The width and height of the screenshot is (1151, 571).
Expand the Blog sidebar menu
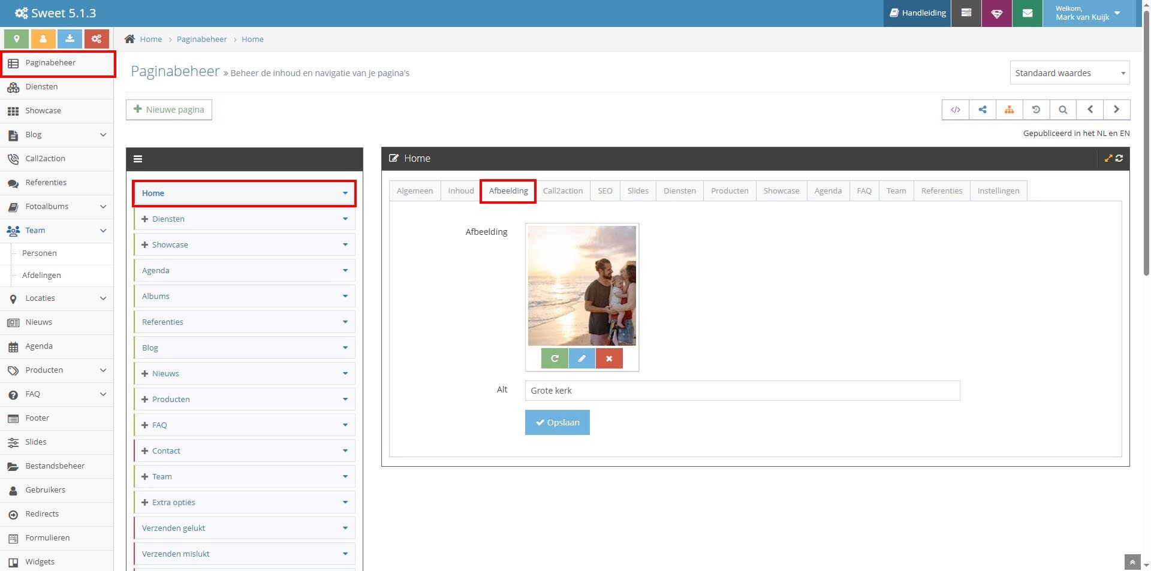[103, 135]
